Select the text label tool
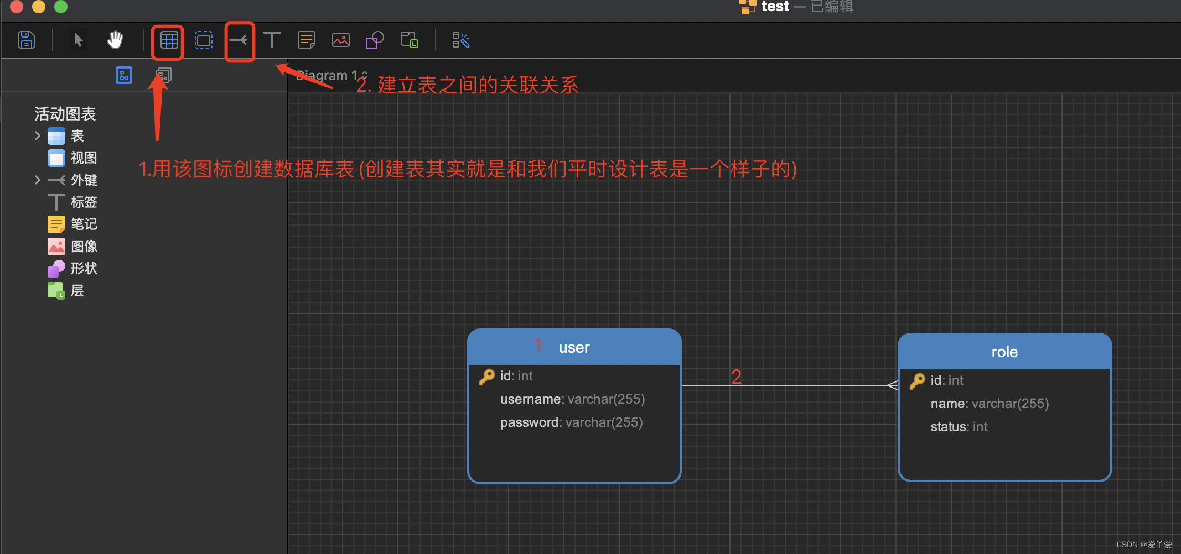This screenshot has width=1181, height=554. (x=272, y=40)
